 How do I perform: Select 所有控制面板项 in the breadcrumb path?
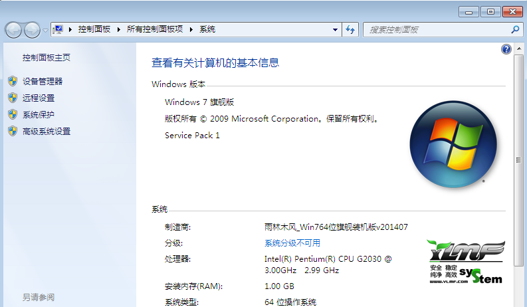pos(155,29)
